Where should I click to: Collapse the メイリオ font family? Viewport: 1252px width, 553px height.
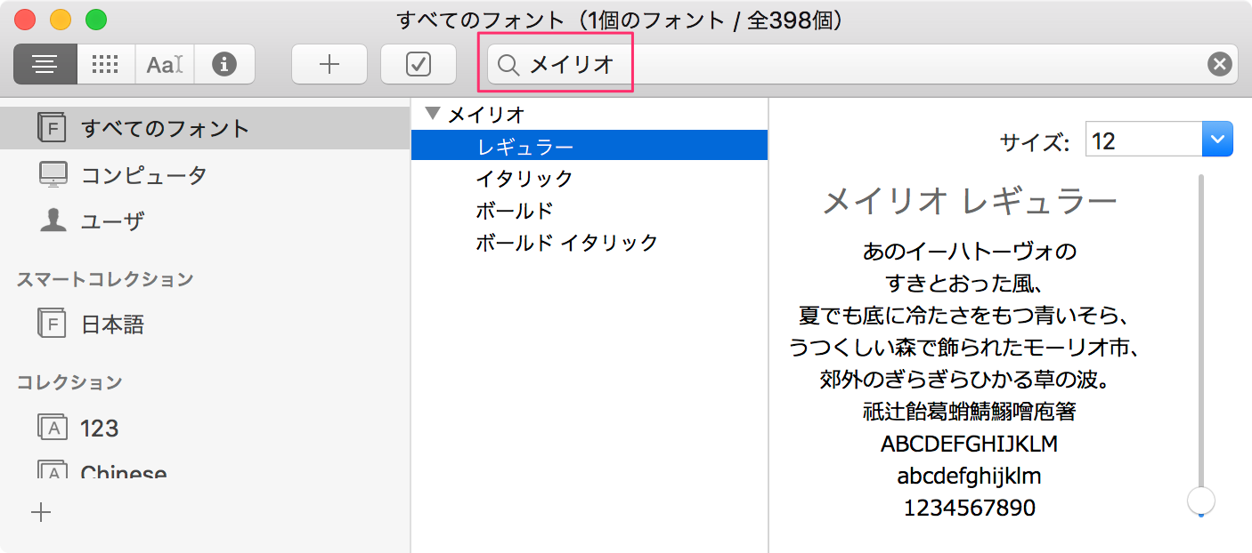point(433,114)
